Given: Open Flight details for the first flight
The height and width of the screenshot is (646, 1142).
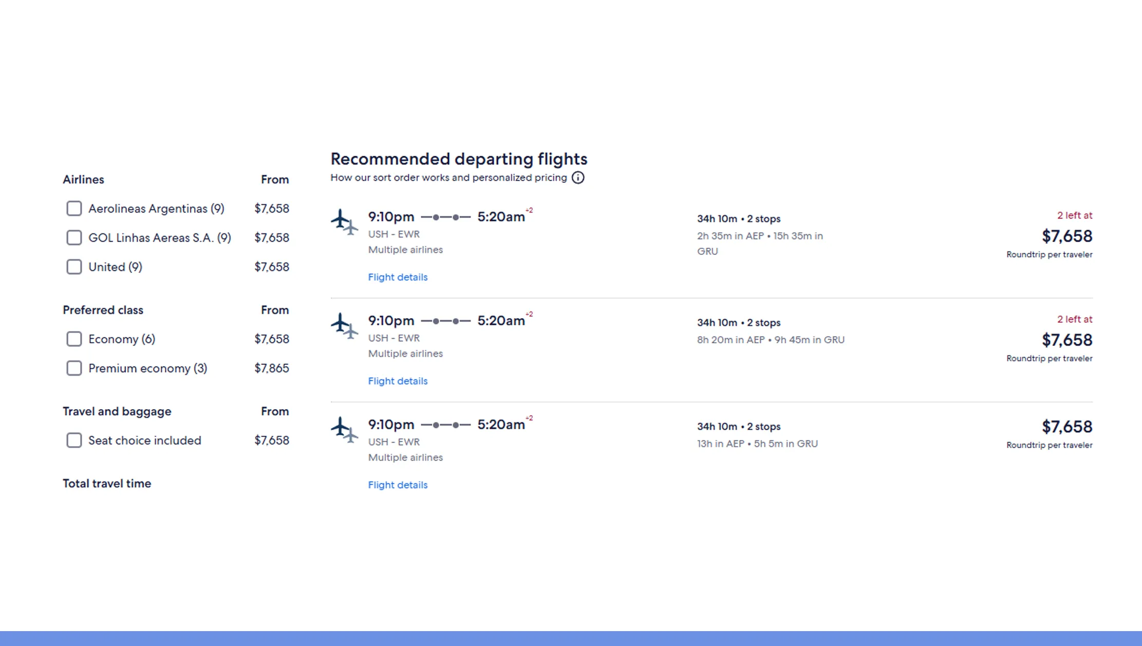Looking at the screenshot, I should 398,277.
